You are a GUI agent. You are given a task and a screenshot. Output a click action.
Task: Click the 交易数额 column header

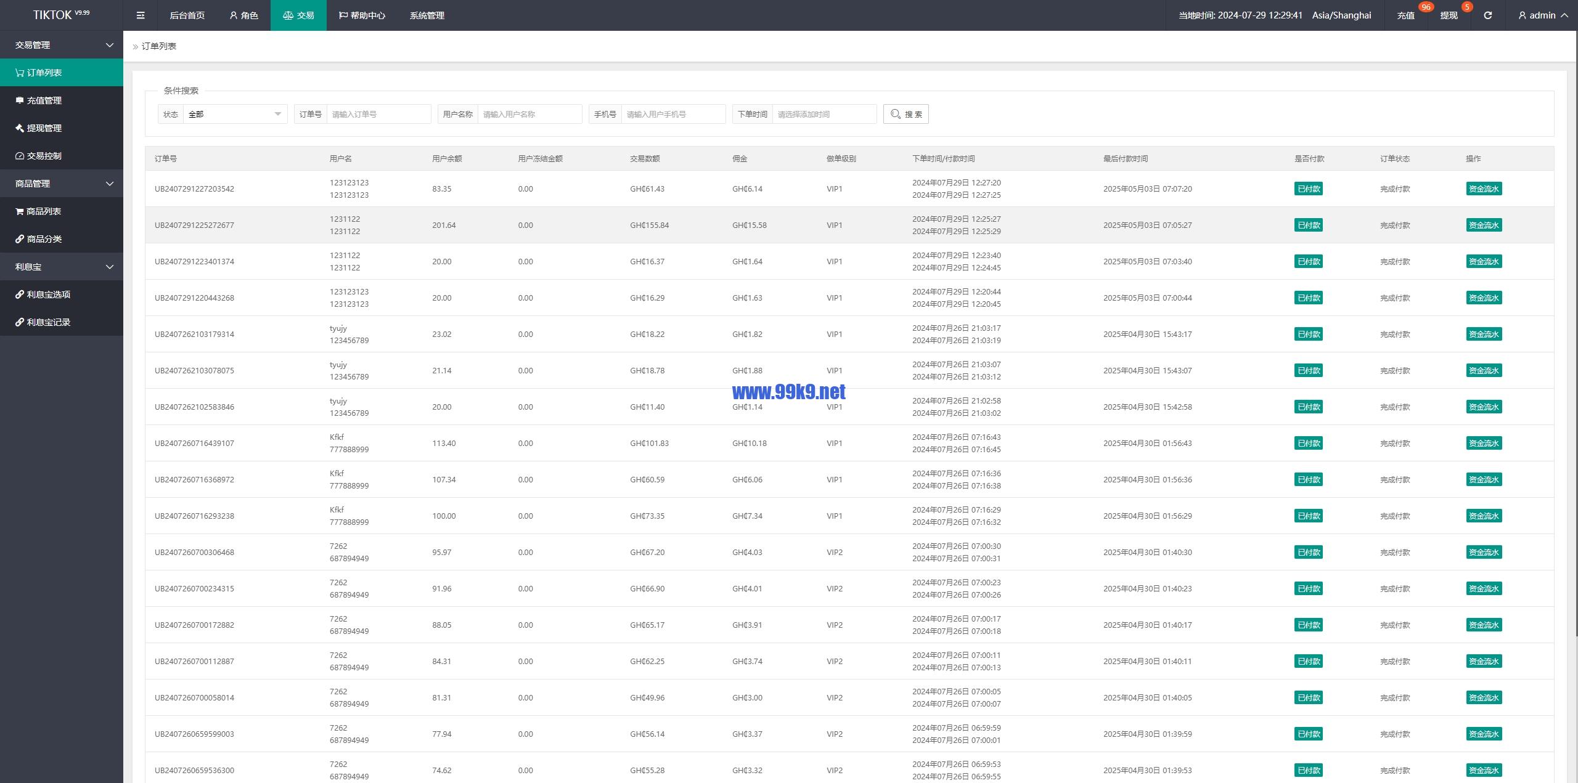645,159
